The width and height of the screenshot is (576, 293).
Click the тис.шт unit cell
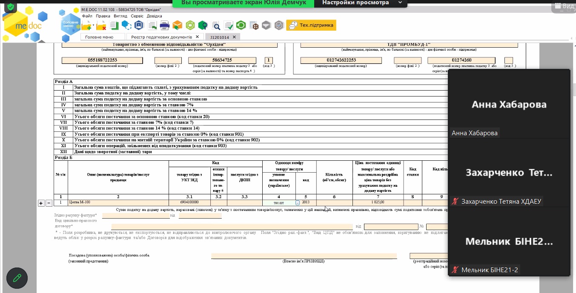[279, 203]
